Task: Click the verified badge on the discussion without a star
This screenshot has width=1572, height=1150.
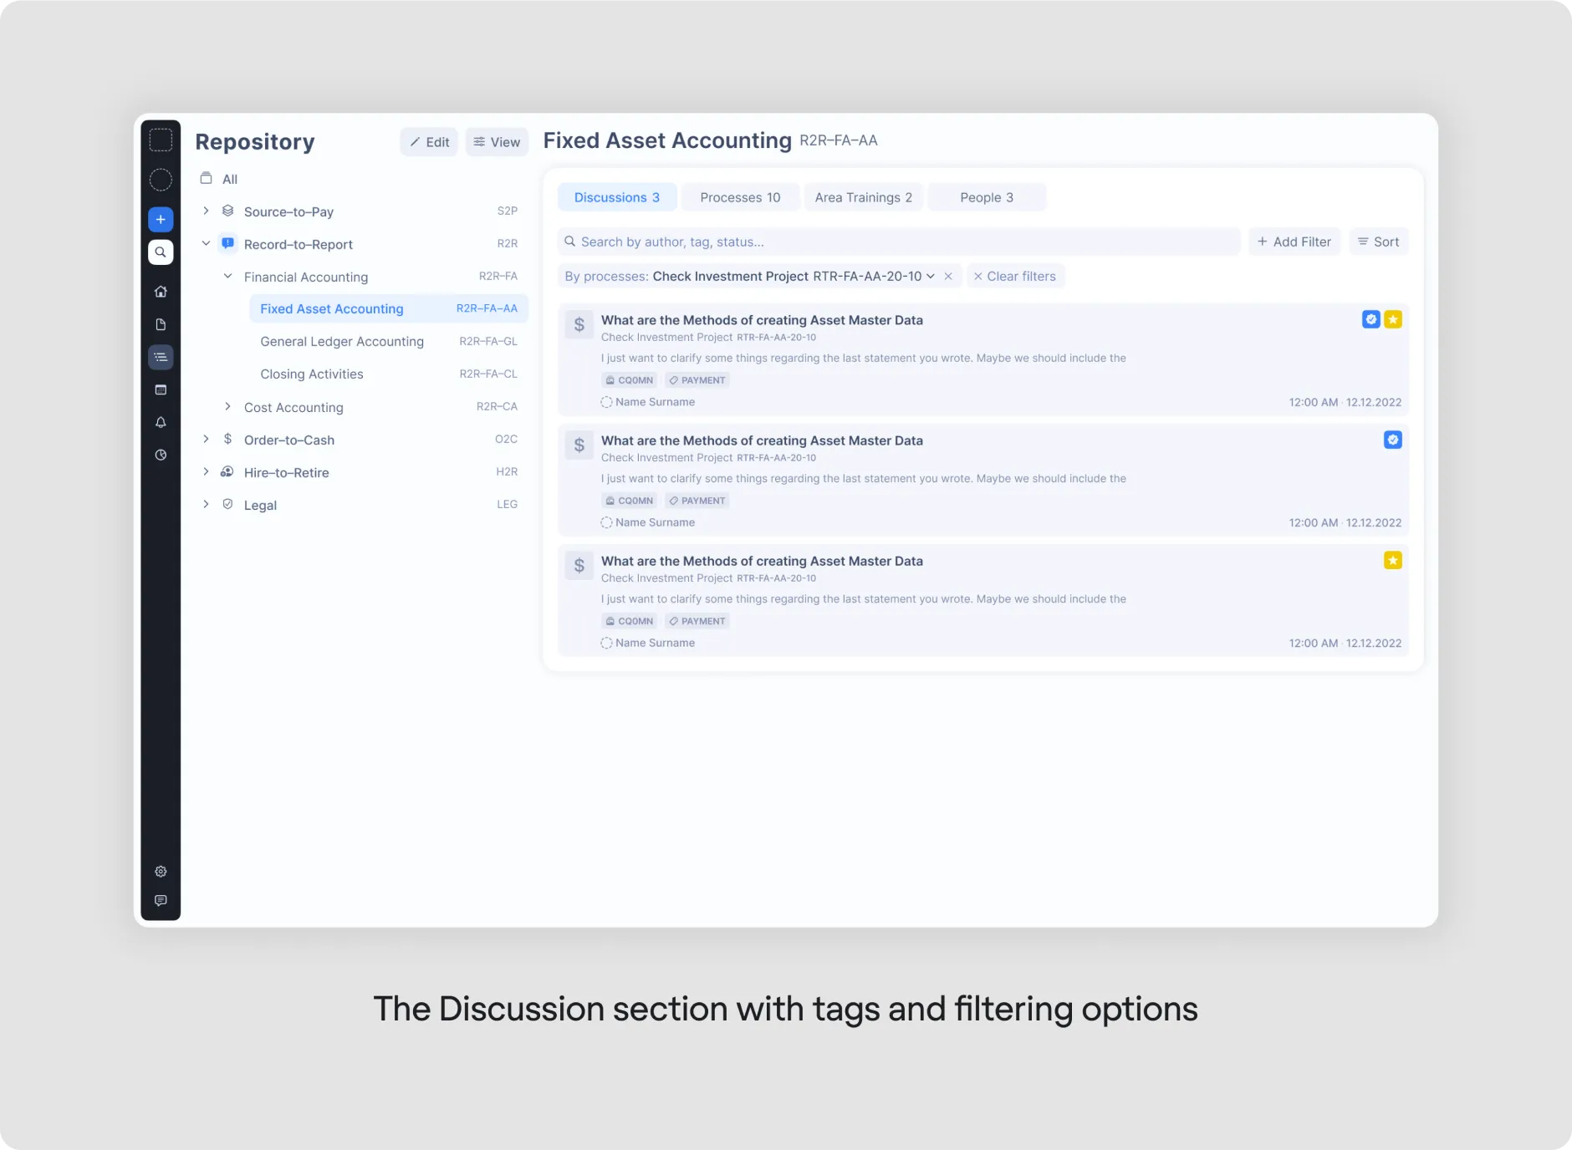Action: (1393, 440)
